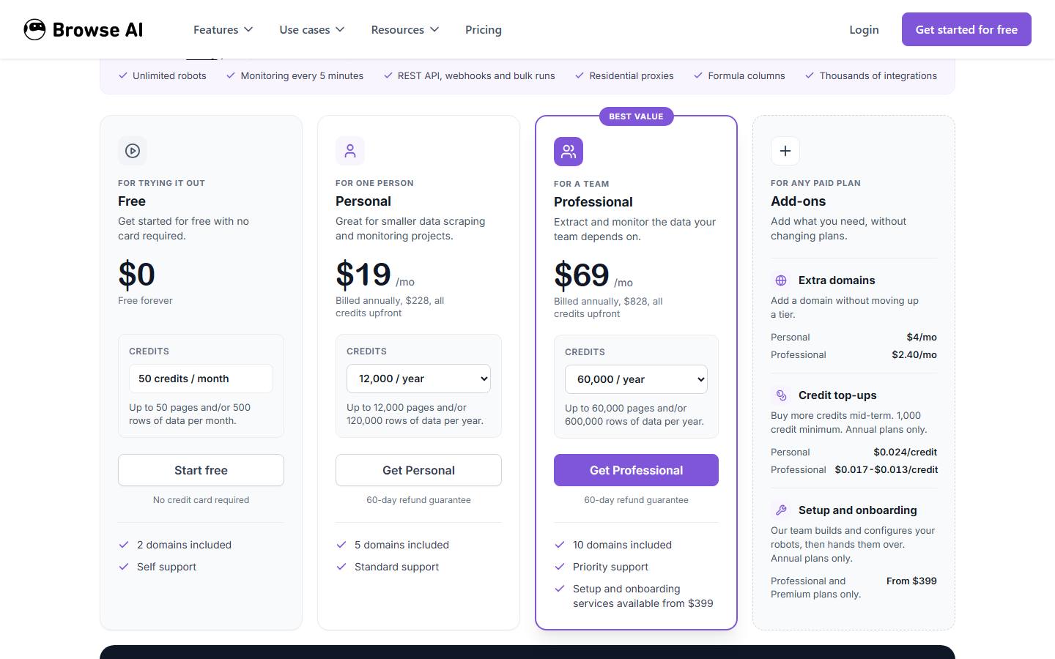1055x659 pixels.
Task: Click the Extra domains globe icon
Action: tap(781, 280)
